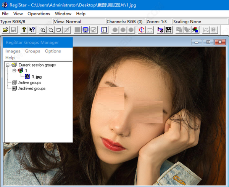Click the middle gray octagon toolbar button
This screenshot has width=229, height=187.
point(123,30)
